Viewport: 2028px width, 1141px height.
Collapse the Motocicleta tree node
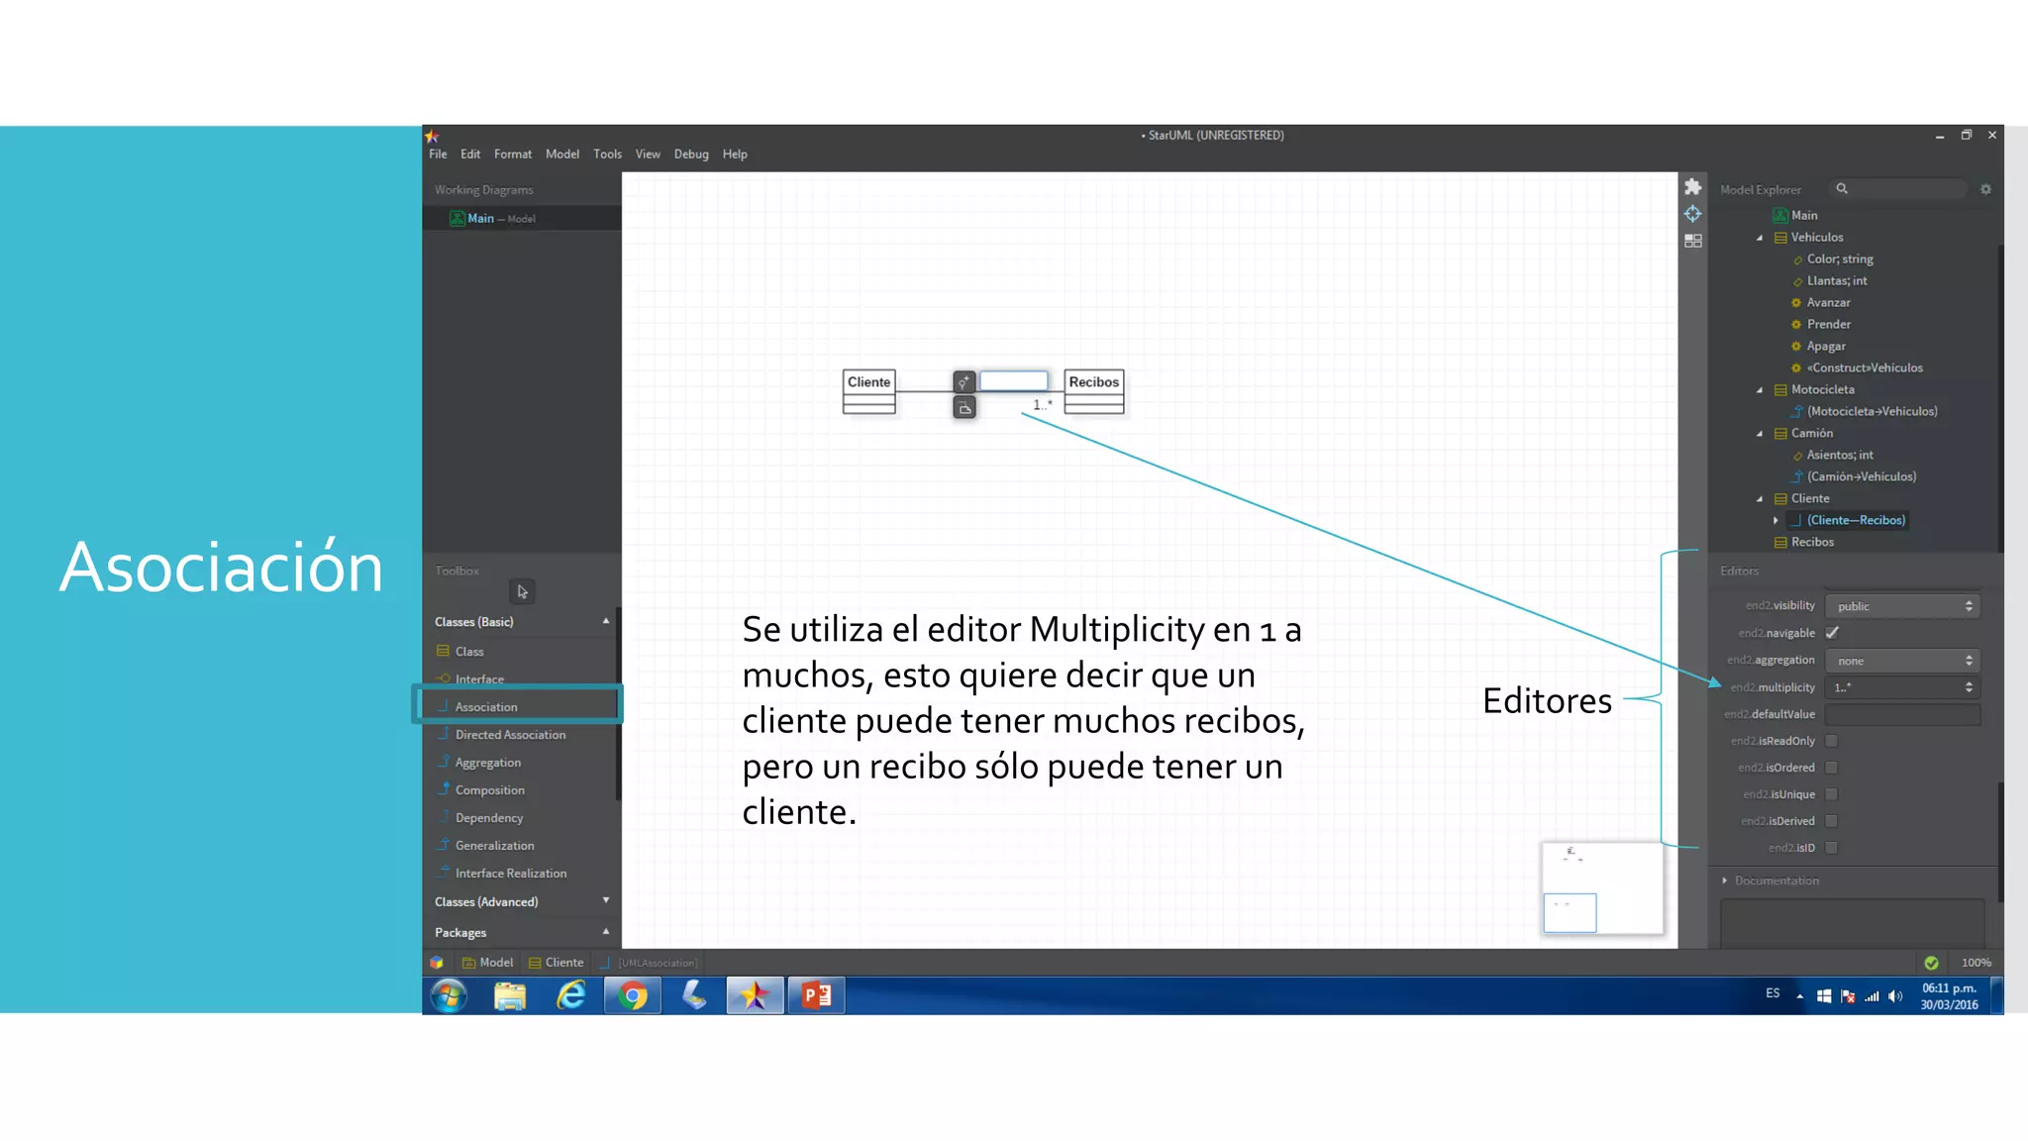[x=1760, y=390]
